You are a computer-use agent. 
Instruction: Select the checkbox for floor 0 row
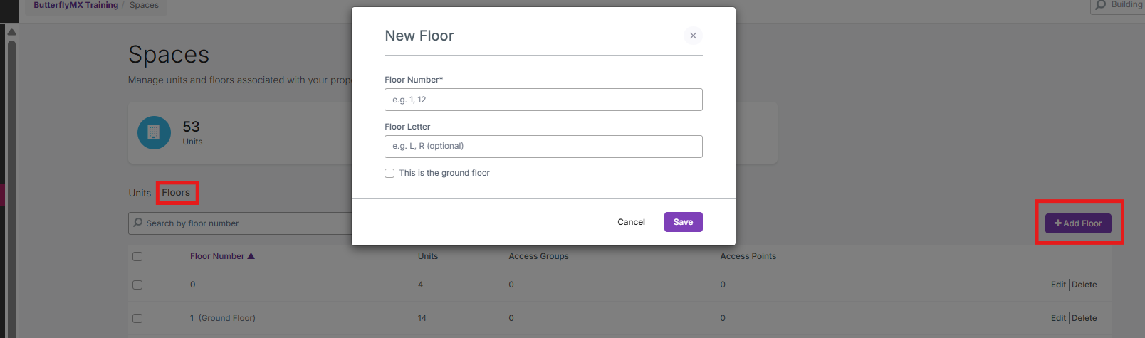pos(137,285)
